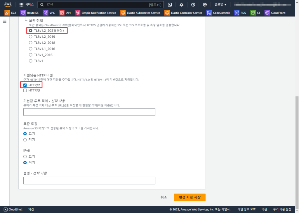
Task: Click the search magnifier icon
Action: [42, 5]
